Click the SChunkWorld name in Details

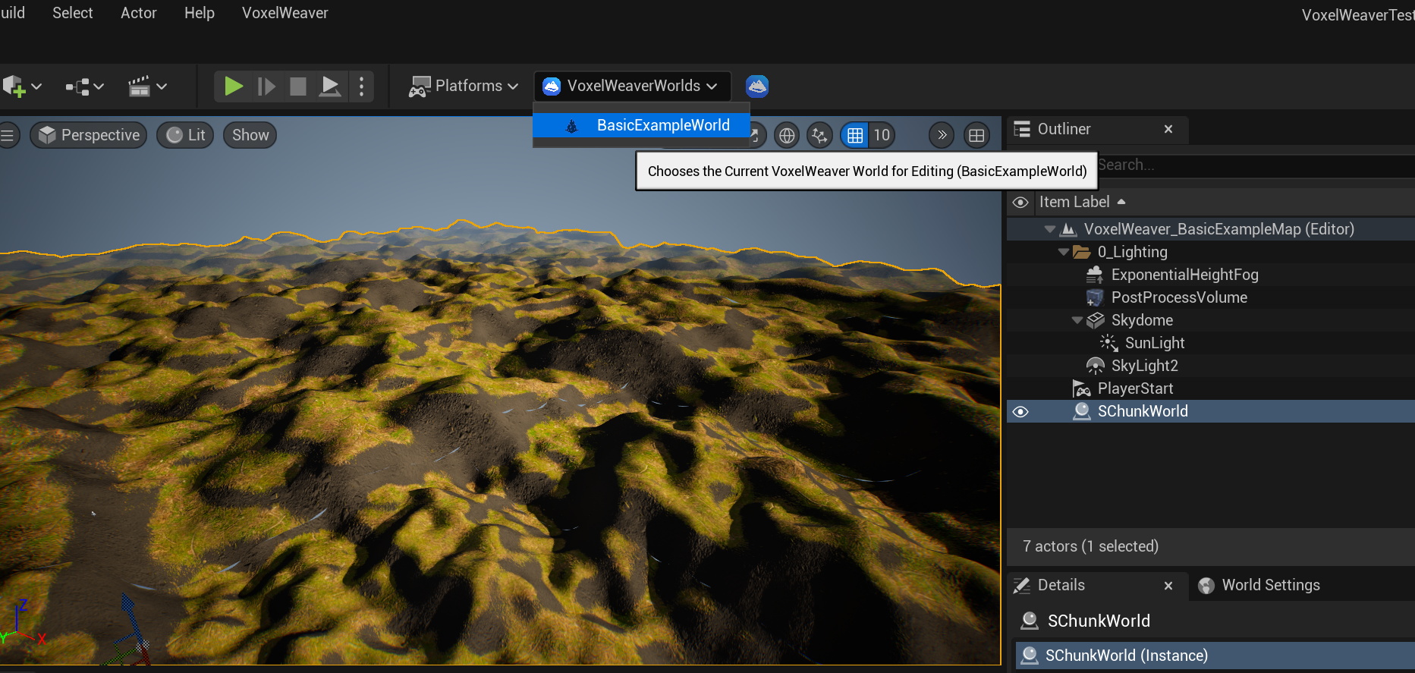(x=1099, y=621)
